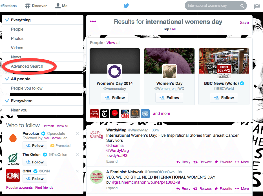
Task: Open Popular accounts
Action: 19,188
